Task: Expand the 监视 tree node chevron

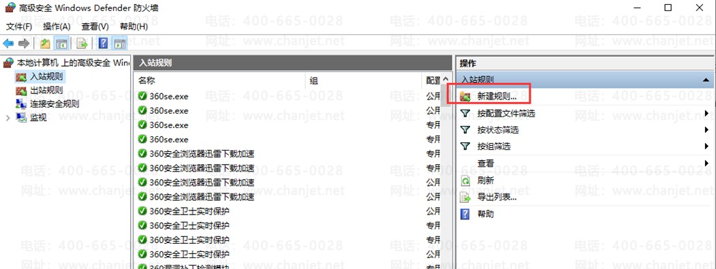Action: (7, 118)
